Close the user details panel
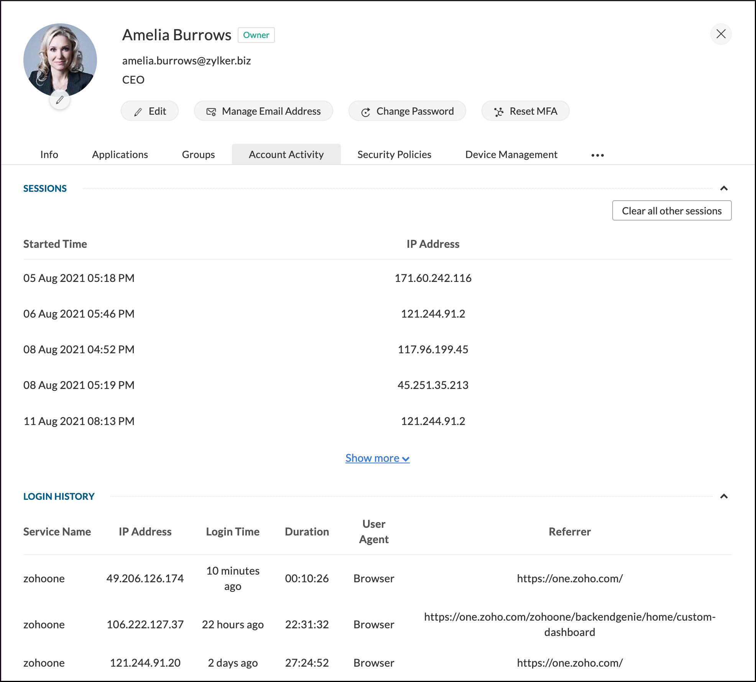The image size is (756, 682). click(721, 34)
